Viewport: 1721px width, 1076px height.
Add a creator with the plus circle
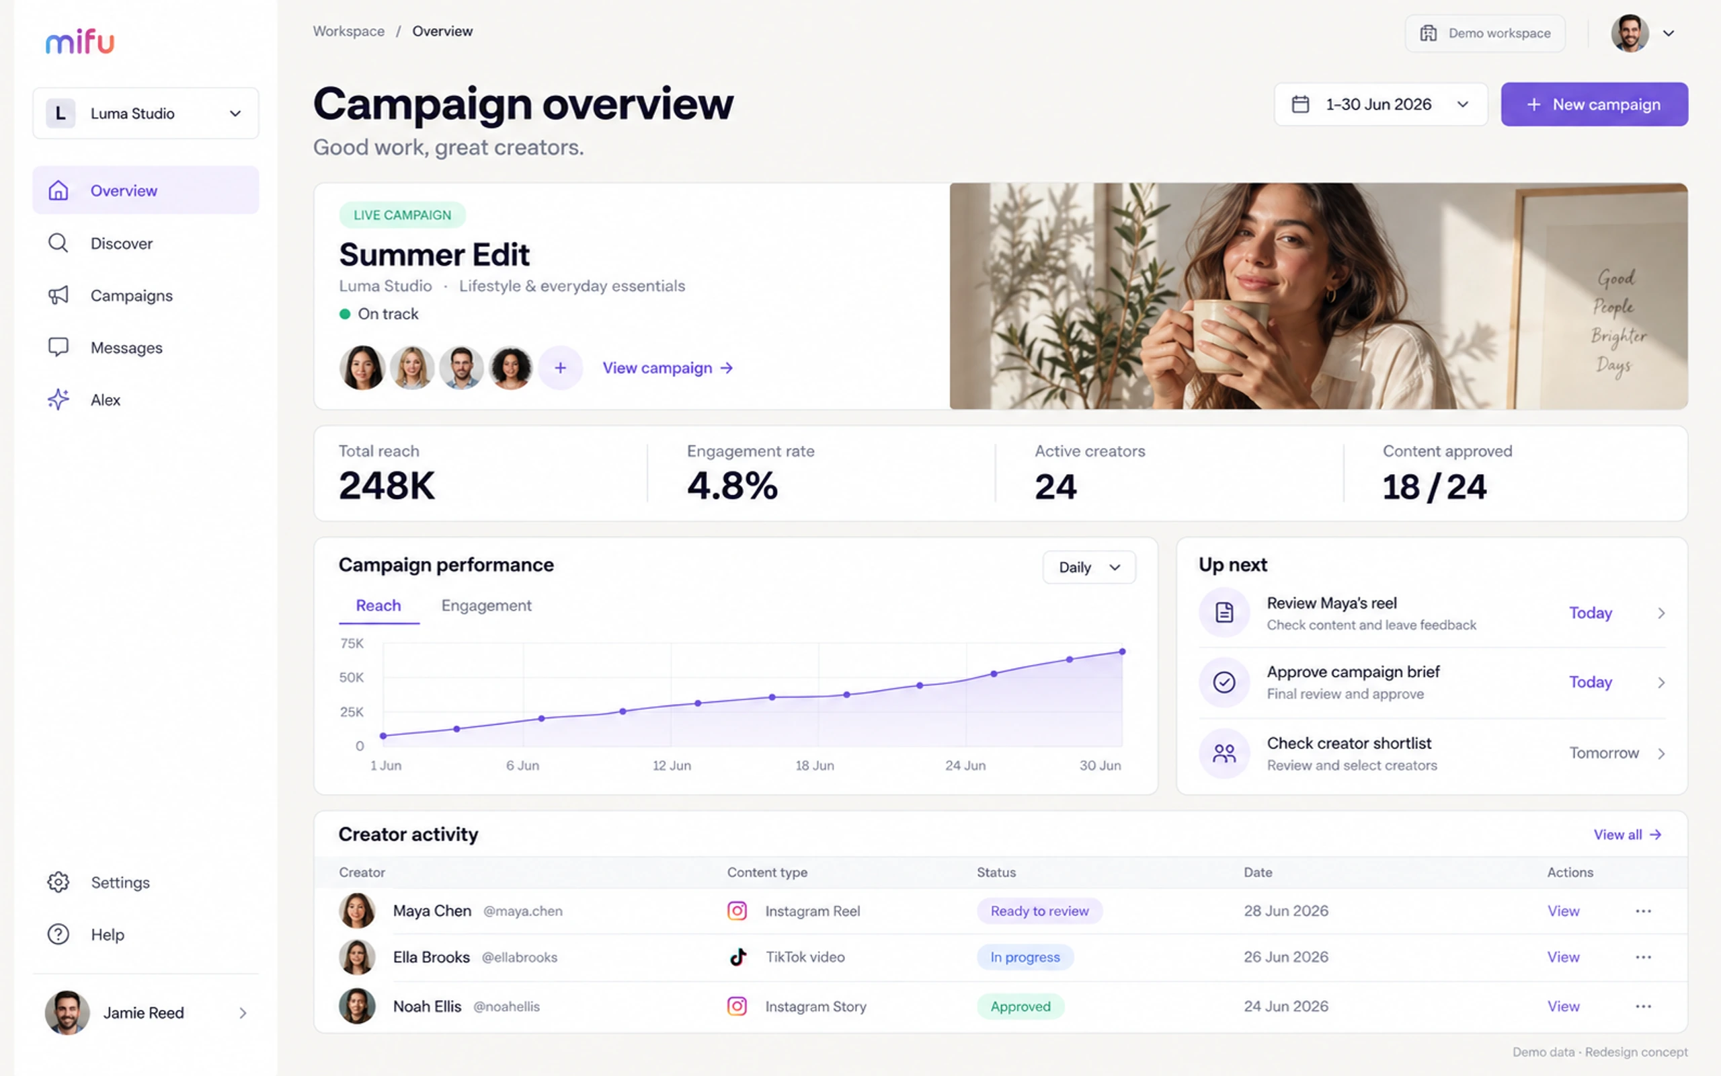pyautogui.click(x=561, y=368)
